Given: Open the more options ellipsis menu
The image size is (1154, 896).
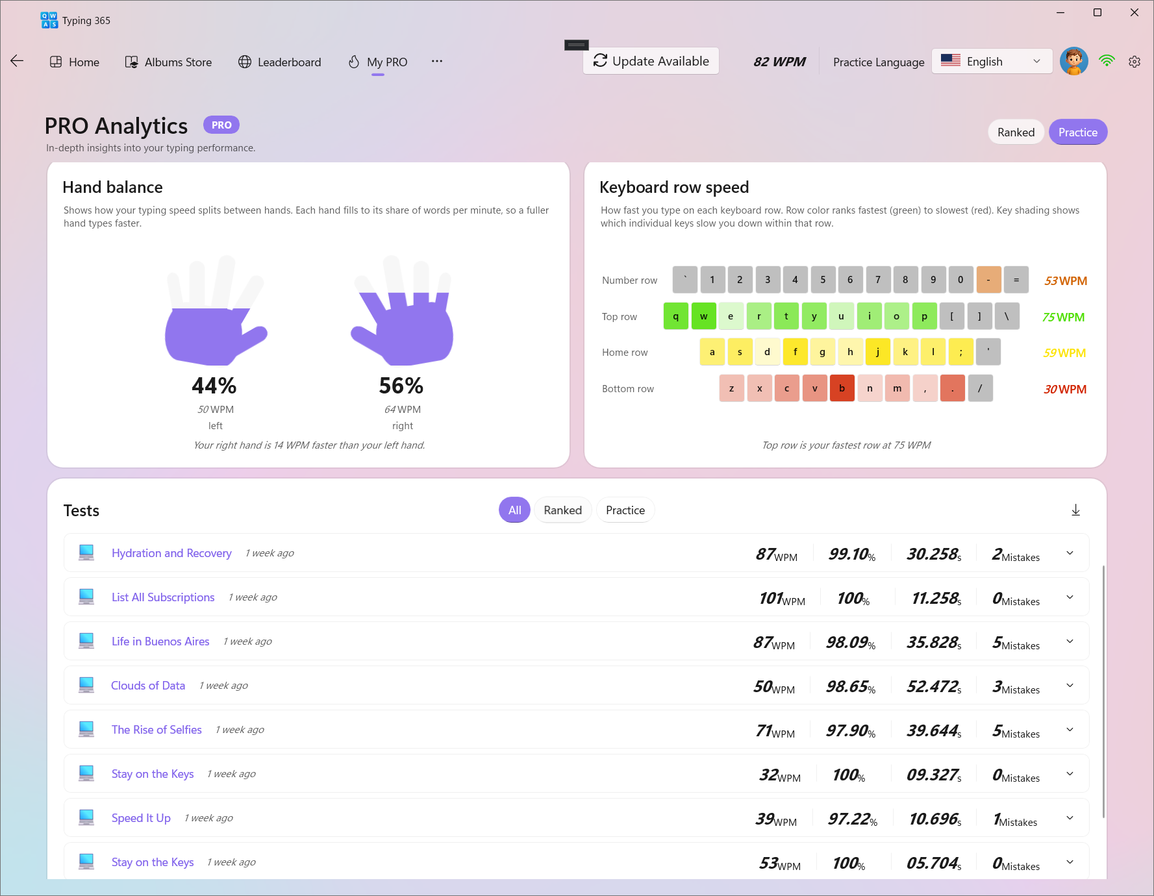Looking at the screenshot, I should coord(437,61).
